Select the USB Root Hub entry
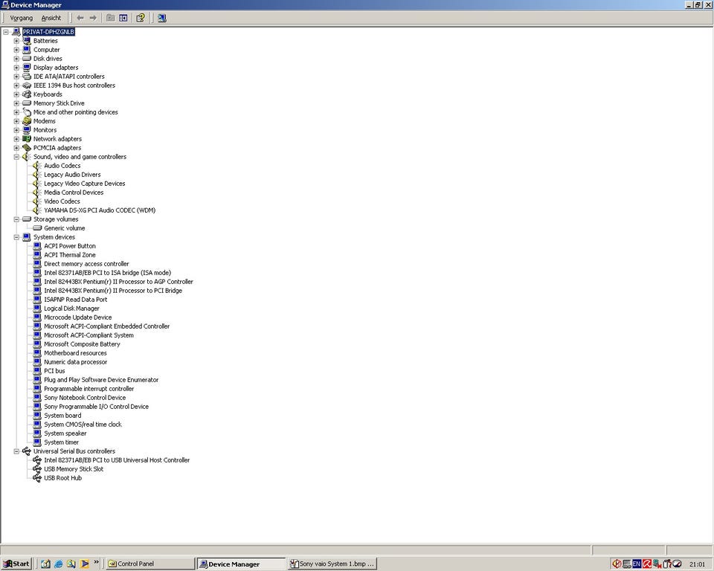714x571 pixels. coord(62,478)
